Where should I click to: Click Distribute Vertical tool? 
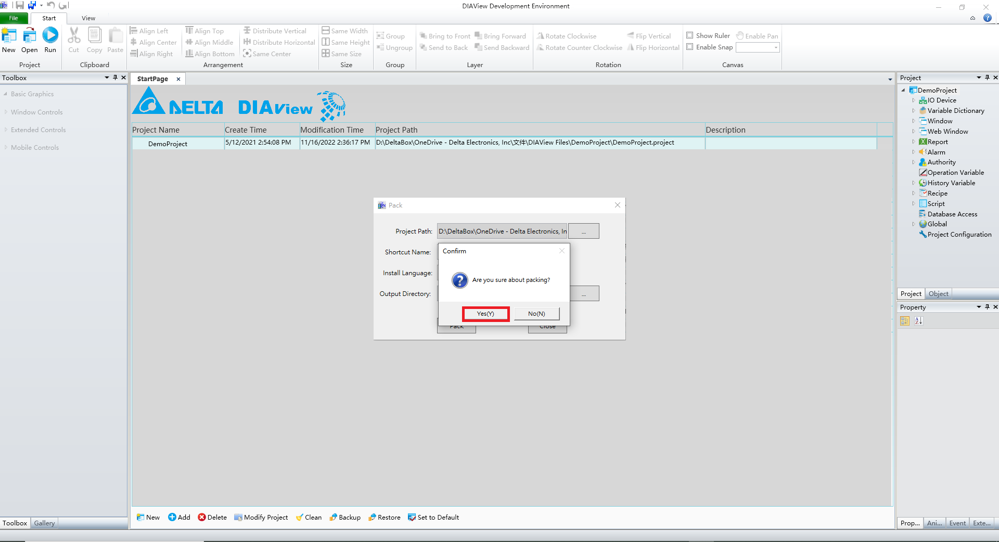275,31
